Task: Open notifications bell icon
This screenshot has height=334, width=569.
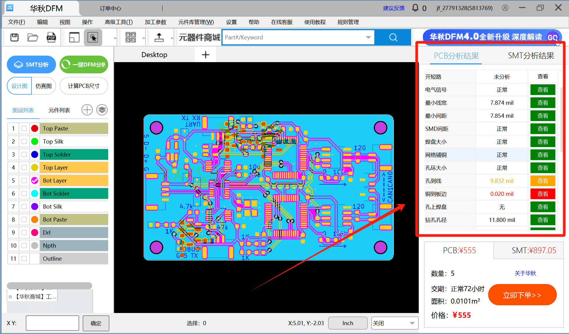Action: click(x=415, y=8)
